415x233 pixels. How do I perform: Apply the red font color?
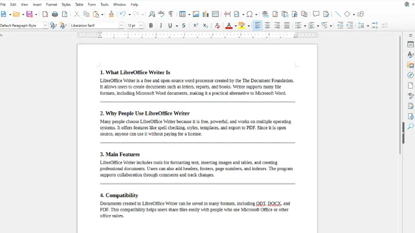pyautogui.click(x=229, y=25)
